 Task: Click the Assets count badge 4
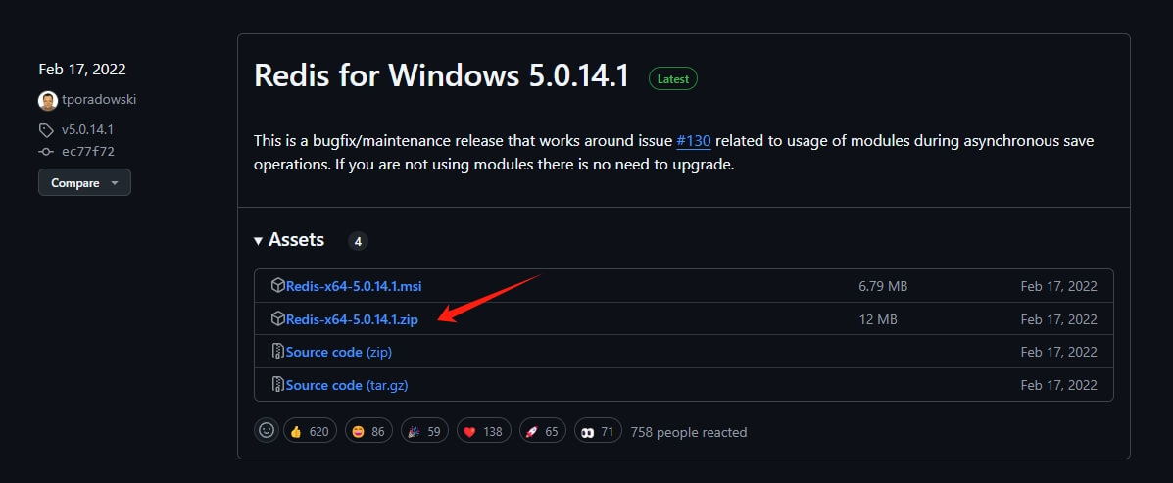(x=358, y=241)
